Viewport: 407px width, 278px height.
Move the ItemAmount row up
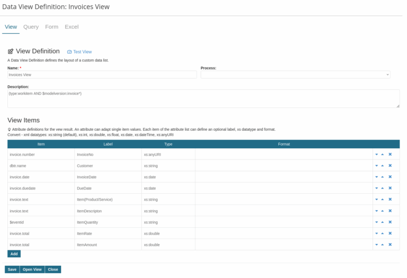click(x=382, y=245)
